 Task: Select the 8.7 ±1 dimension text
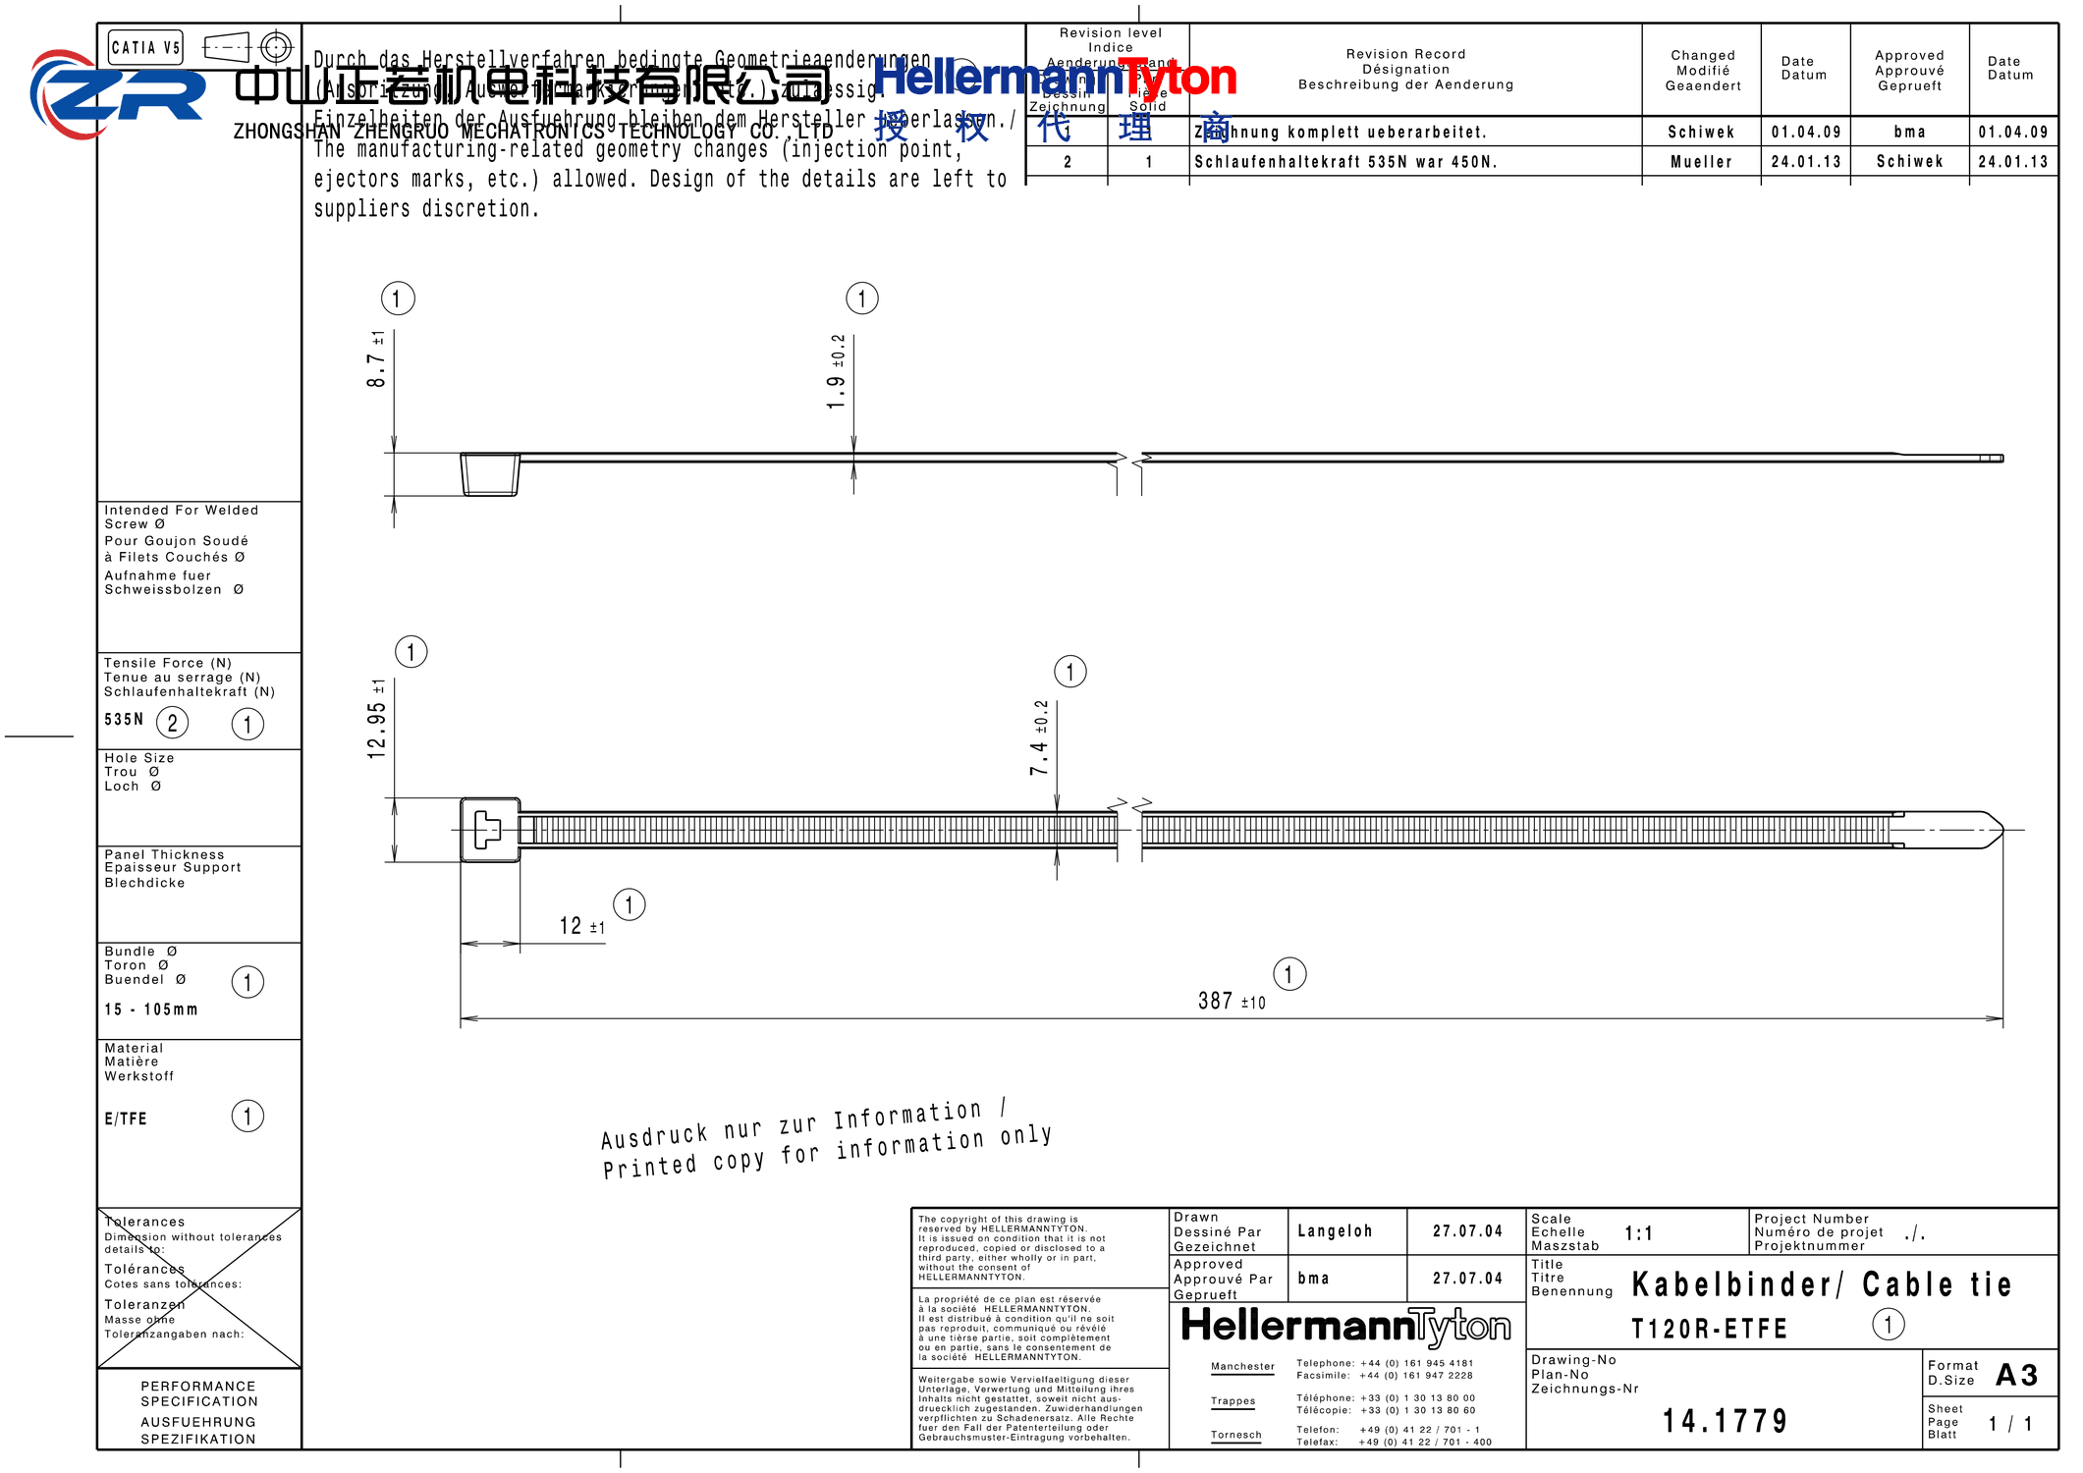point(376,359)
